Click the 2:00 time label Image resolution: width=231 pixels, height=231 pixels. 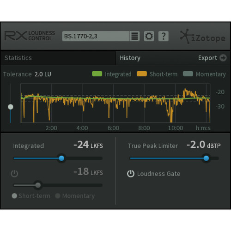click(51, 128)
